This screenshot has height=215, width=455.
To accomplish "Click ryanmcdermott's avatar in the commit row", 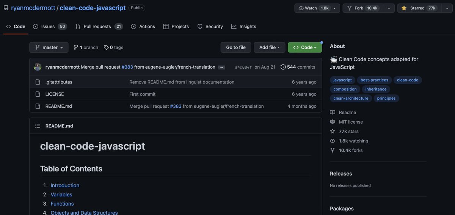I will (x=38, y=67).
